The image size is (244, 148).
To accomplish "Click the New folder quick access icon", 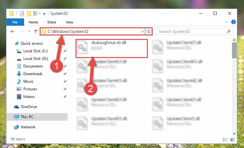I will [29, 14].
